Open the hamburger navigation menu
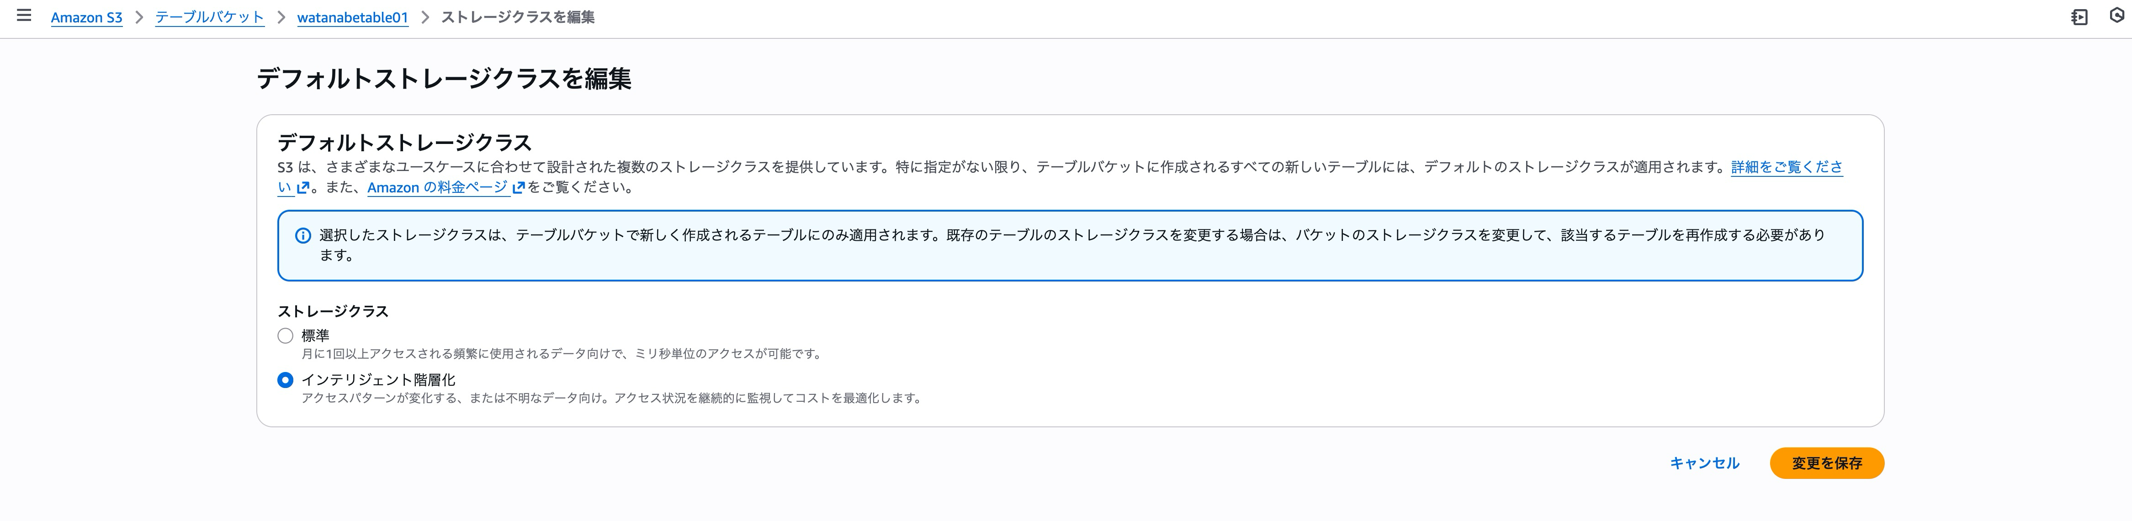Screen dimensions: 2132x521 coord(24,16)
